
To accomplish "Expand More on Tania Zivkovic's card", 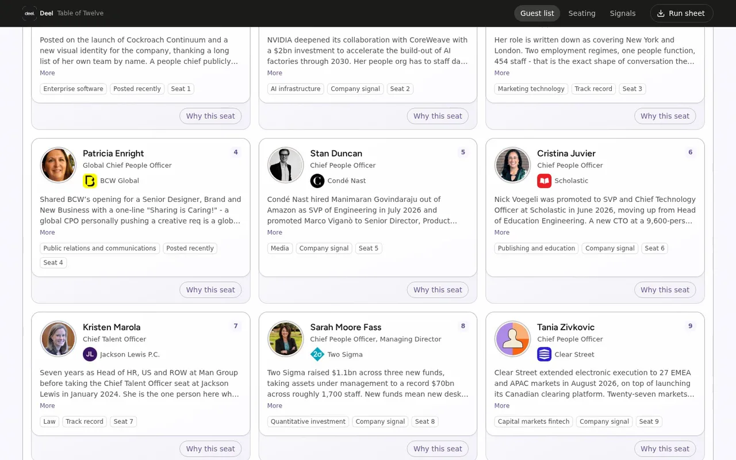I will tap(502, 406).
